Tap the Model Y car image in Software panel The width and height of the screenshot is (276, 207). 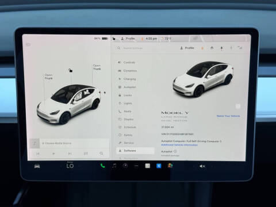(203, 79)
